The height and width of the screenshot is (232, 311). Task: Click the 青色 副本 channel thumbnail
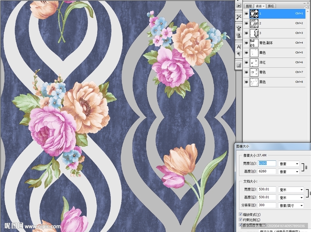coord(254,43)
